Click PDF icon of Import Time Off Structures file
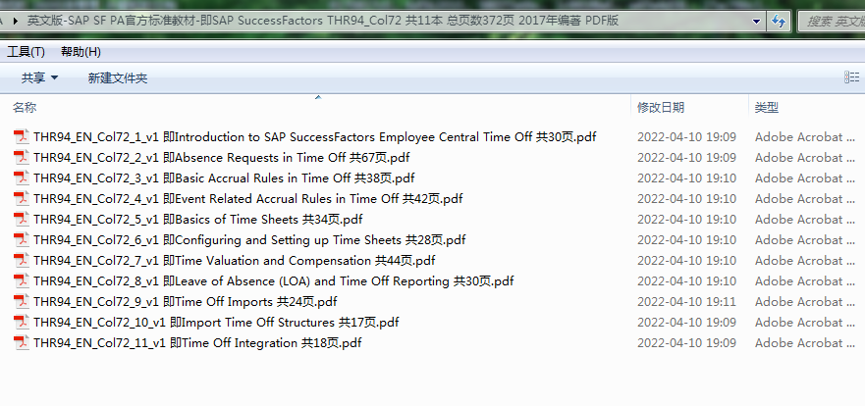Image resolution: width=865 pixels, height=406 pixels. tap(22, 322)
